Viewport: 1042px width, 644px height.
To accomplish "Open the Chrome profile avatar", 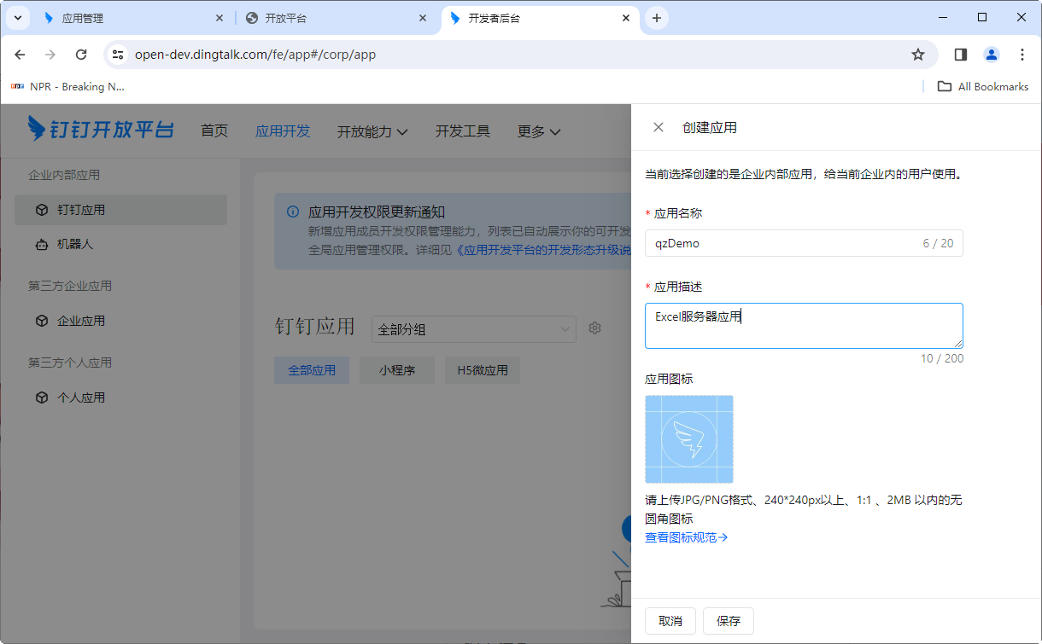I will click(992, 55).
